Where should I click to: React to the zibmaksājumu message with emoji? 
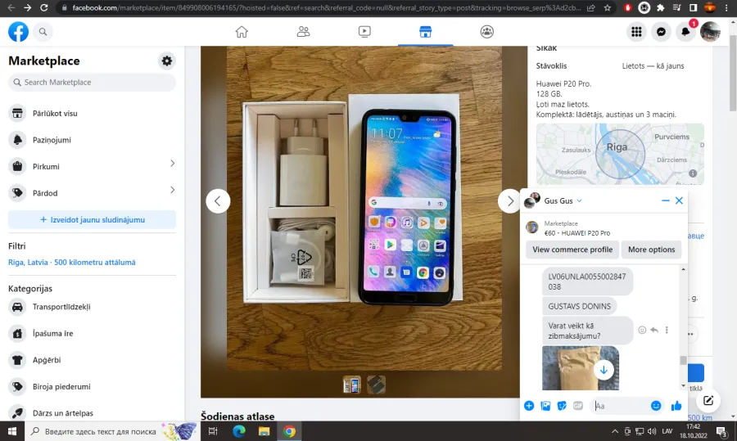pos(642,331)
